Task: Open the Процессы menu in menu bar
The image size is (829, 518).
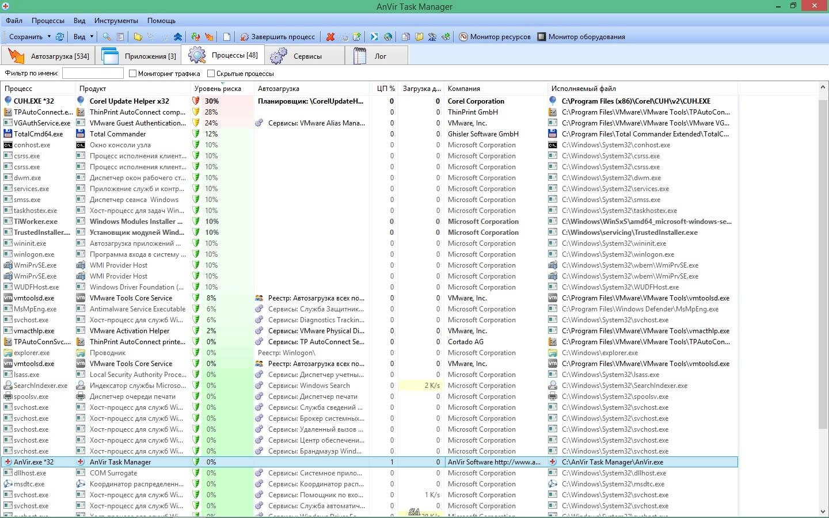Action: tap(48, 20)
